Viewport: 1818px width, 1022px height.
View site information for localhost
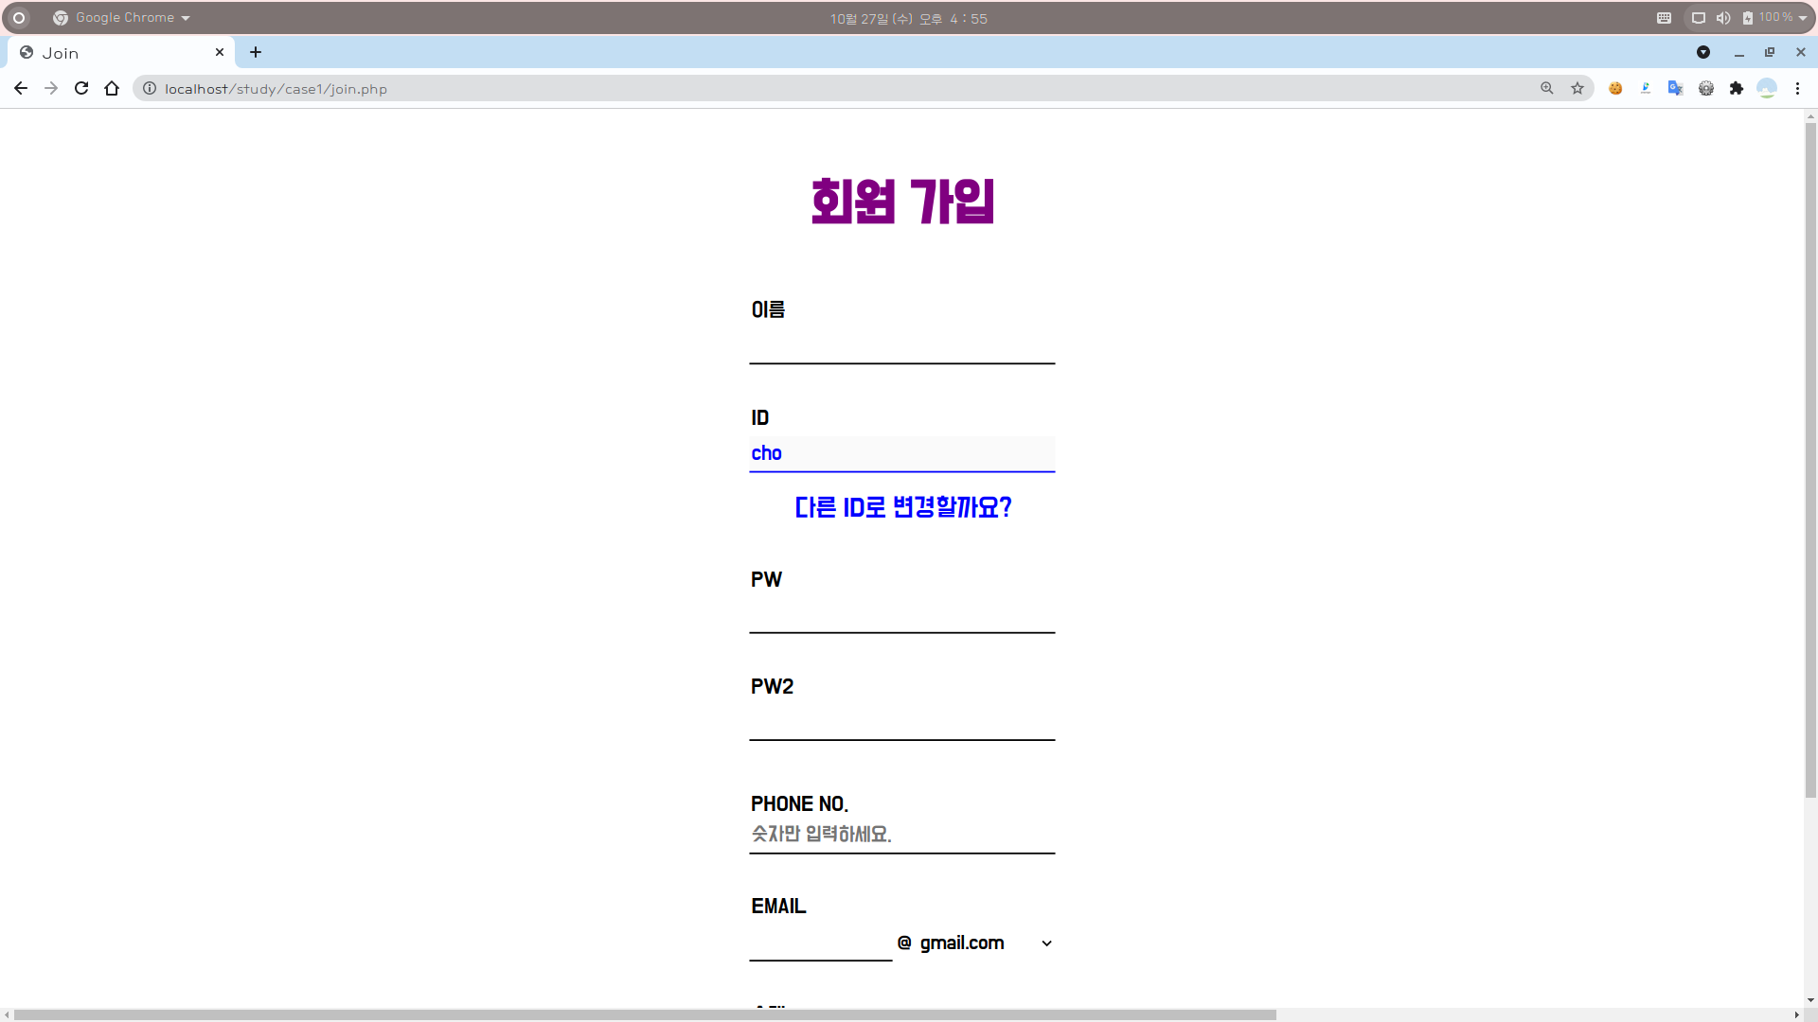[x=150, y=88]
